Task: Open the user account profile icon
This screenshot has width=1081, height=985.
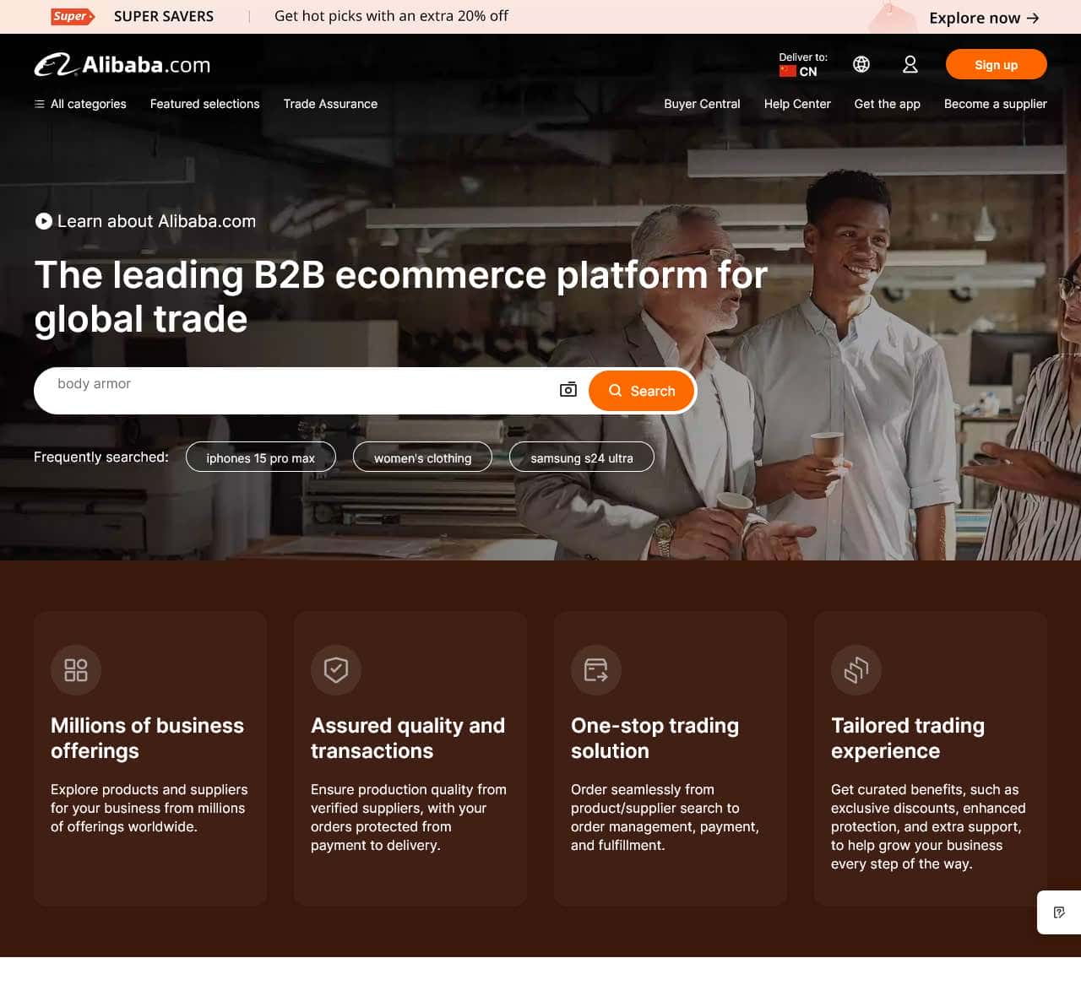Action: (910, 64)
